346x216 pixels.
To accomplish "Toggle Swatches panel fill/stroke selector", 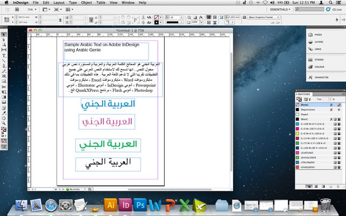I will 299,99.
